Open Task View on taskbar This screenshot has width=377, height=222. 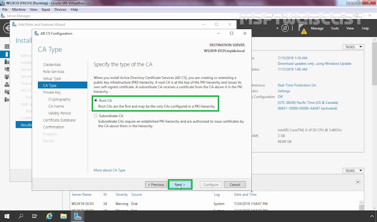(35, 216)
